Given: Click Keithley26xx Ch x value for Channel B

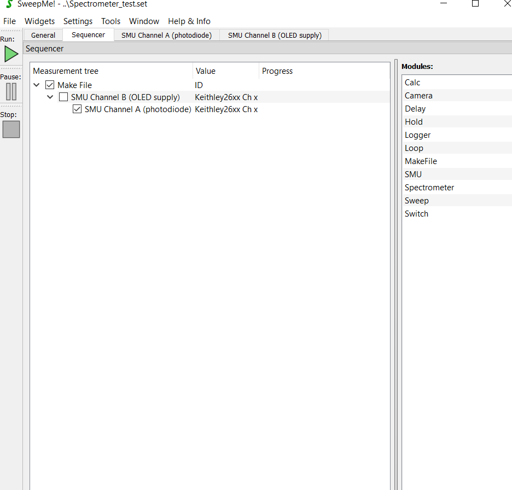Looking at the screenshot, I should (x=226, y=97).
